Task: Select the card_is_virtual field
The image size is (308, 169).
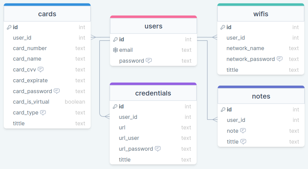Action: pos(47,102)
